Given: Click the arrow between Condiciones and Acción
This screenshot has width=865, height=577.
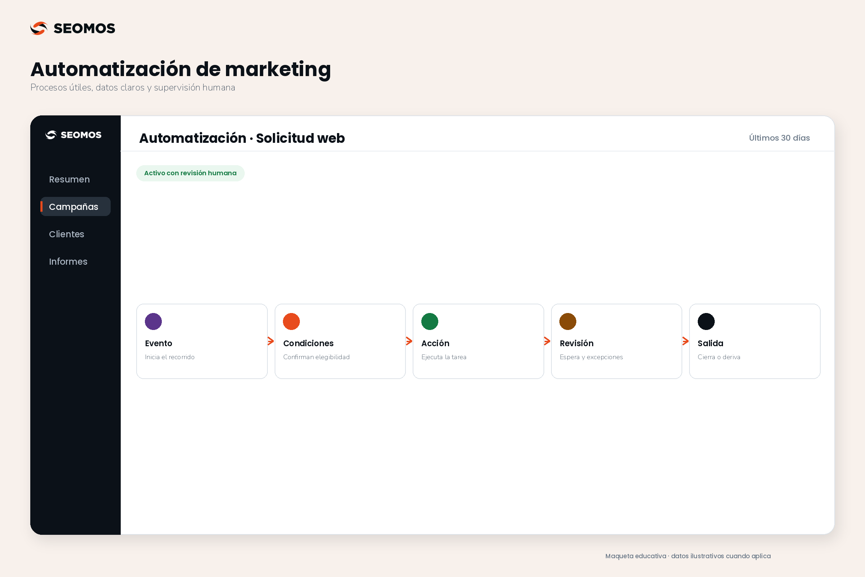Looking at the screenshot, I should (409, 341).
